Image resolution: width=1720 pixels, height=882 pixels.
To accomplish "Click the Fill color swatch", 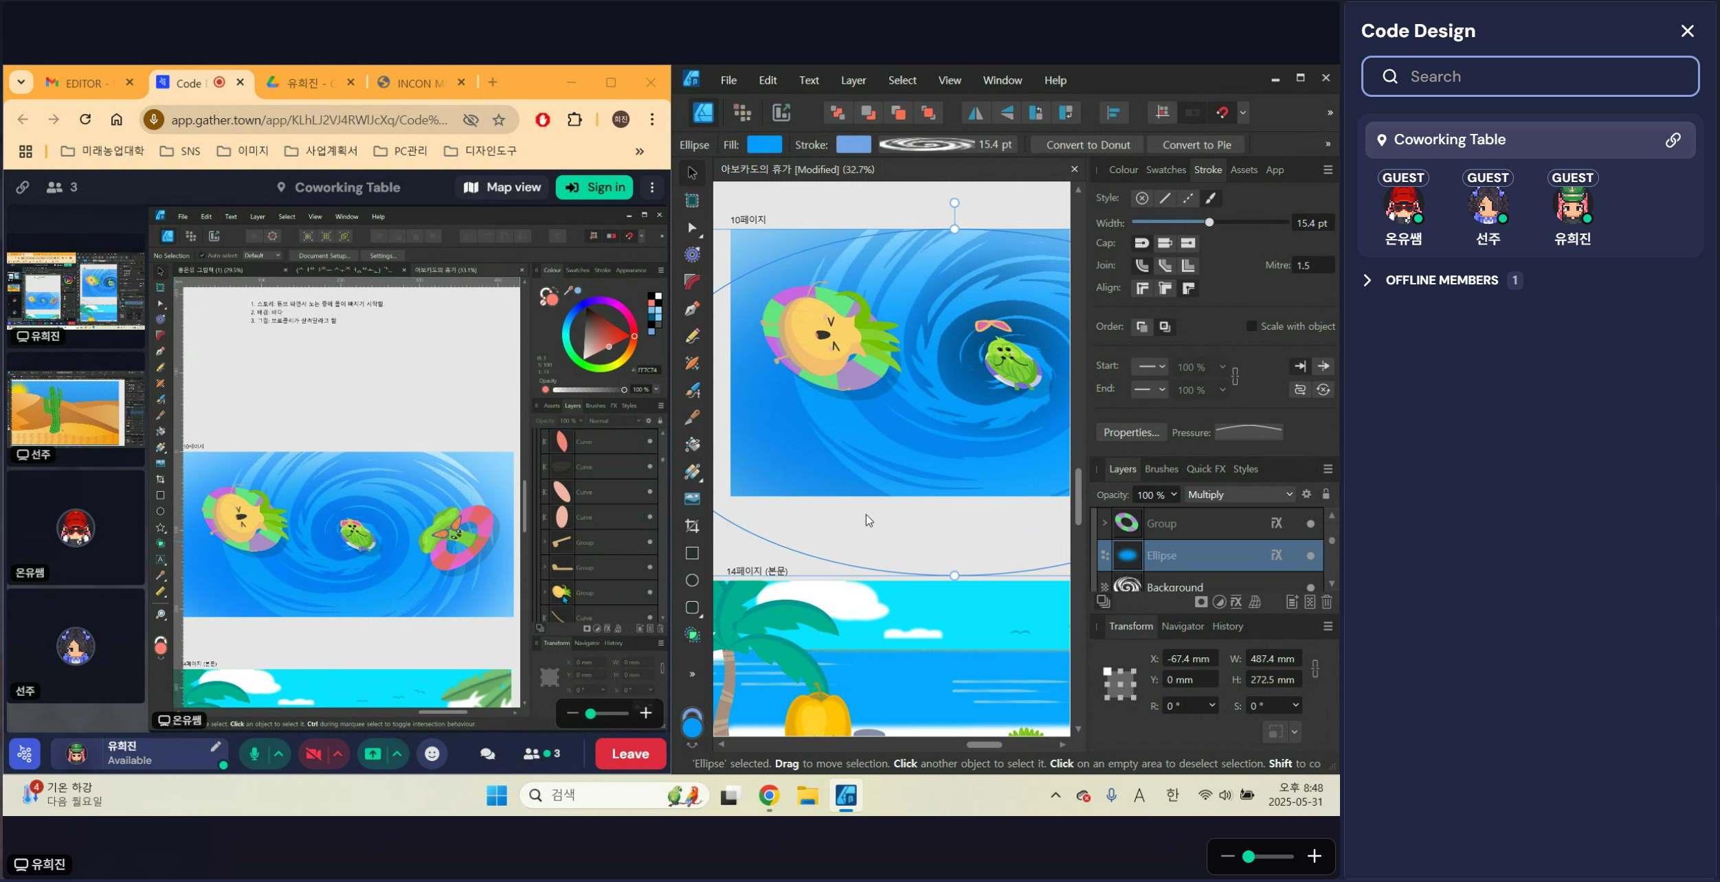I will tap(764, 144).
